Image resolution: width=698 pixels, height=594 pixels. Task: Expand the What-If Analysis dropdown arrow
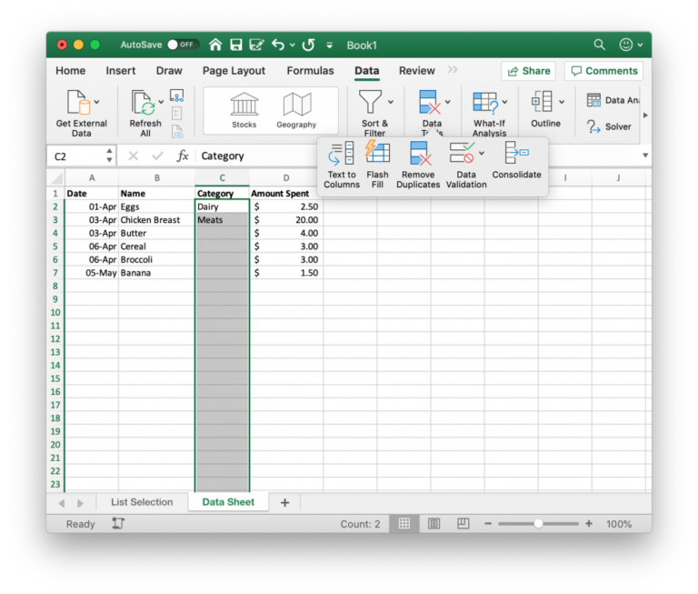point(504,102)
